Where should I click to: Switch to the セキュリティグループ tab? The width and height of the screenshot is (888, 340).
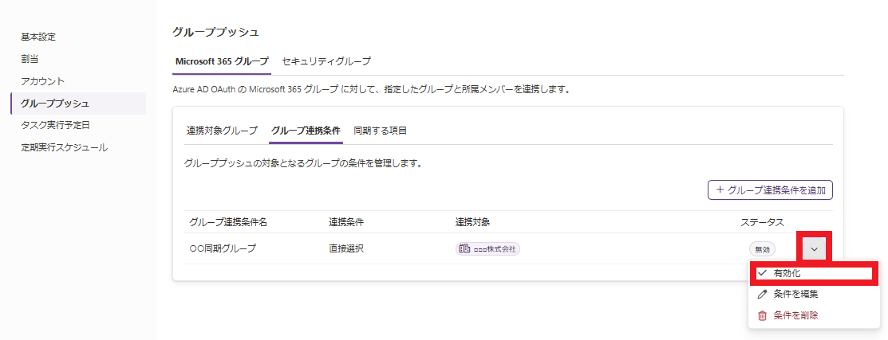coord(326,61)
